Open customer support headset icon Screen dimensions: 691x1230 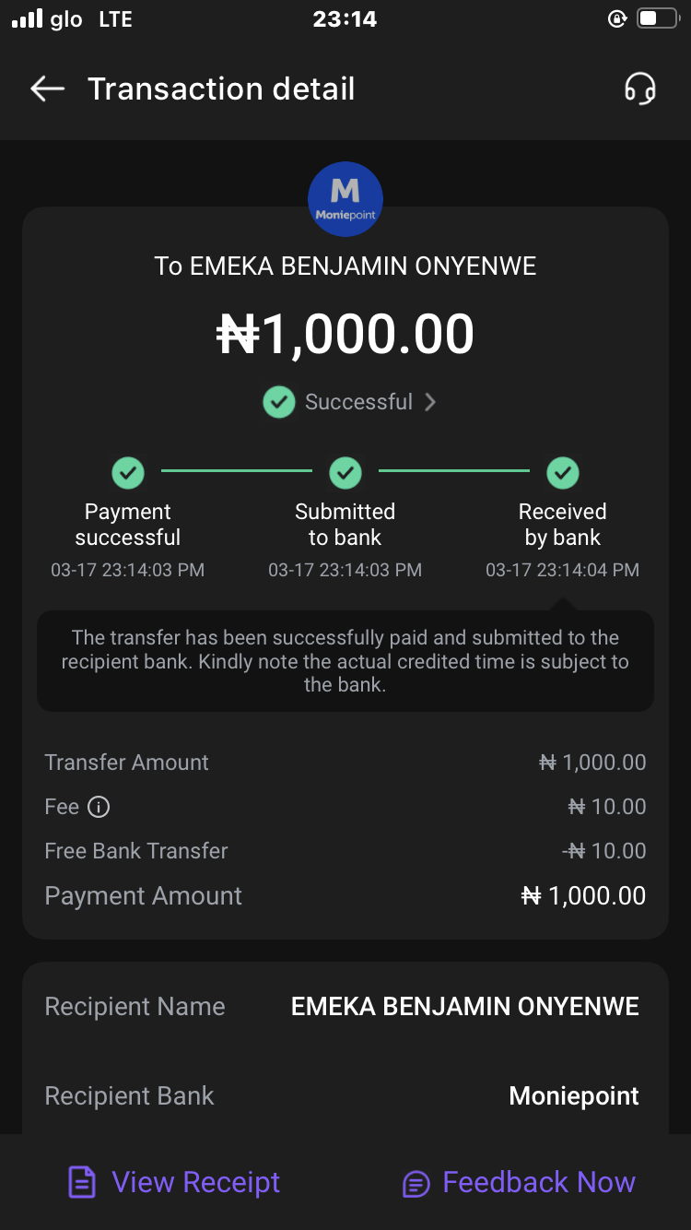coord(639,89)
